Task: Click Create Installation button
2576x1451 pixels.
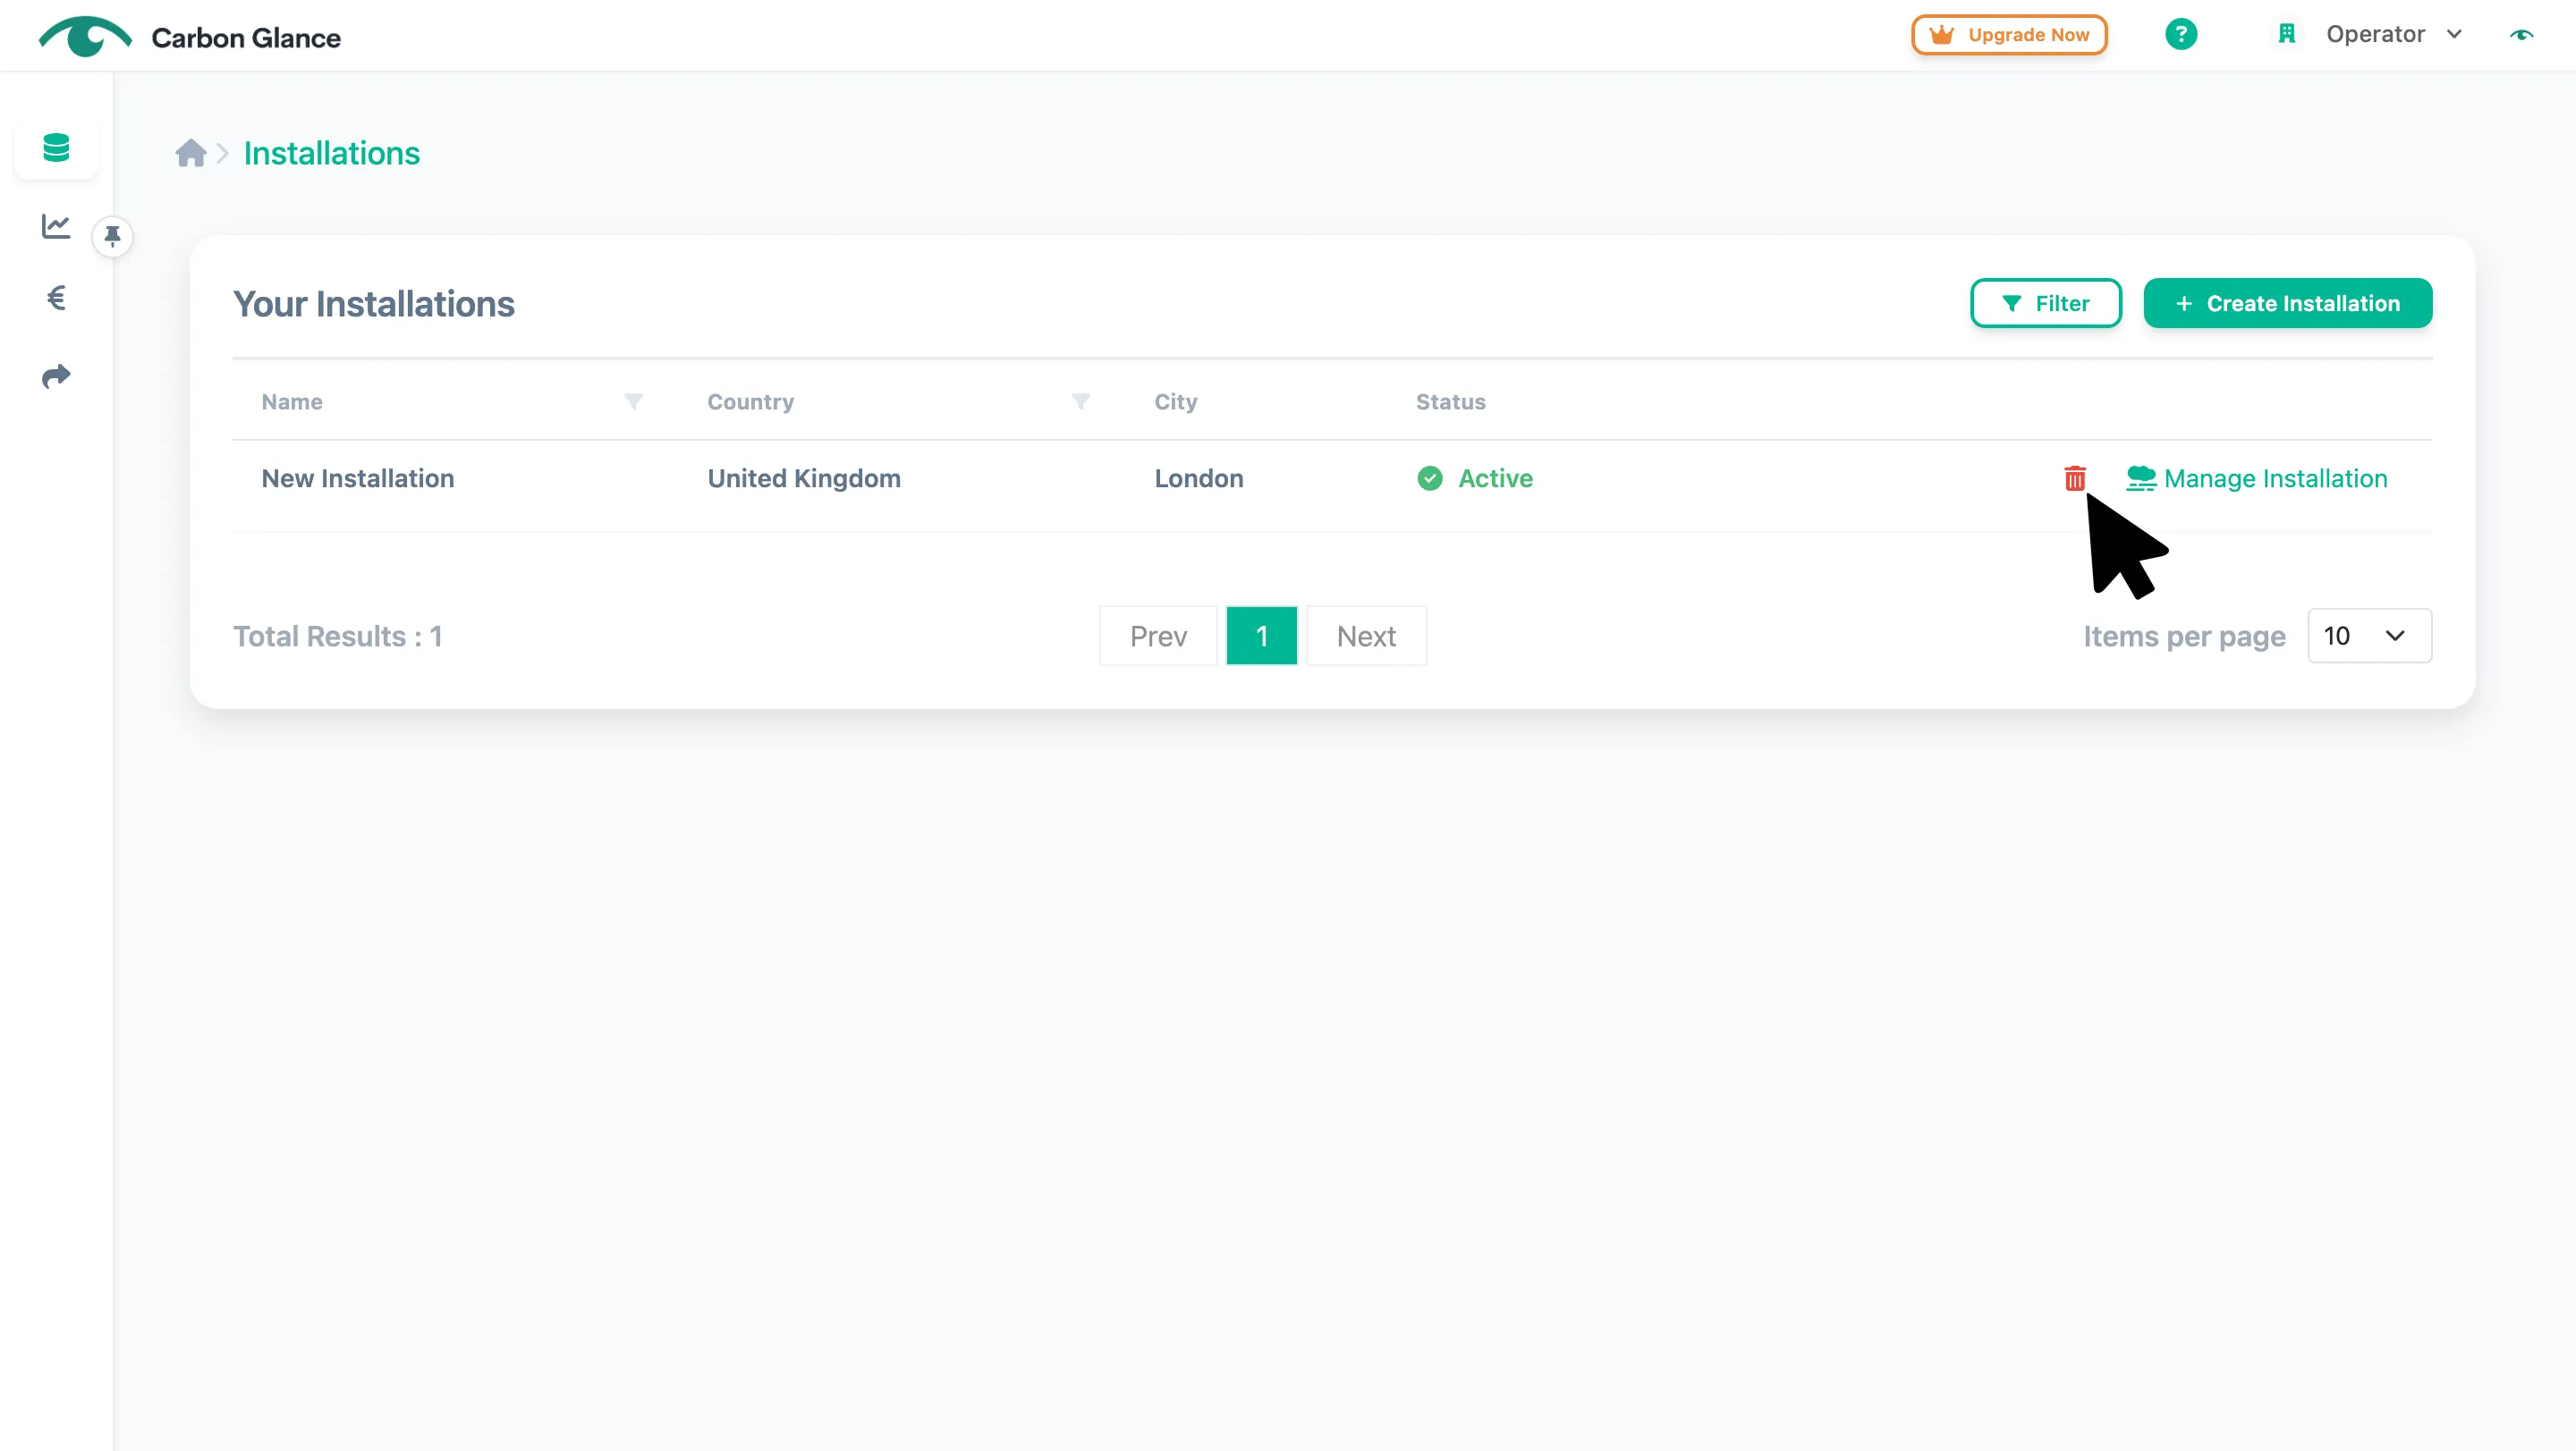Action: [2287, 303]
